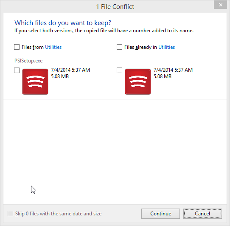Click the source PSISetup.exe red icon
The image size is (230, 226).
click(x=35, y=82)
